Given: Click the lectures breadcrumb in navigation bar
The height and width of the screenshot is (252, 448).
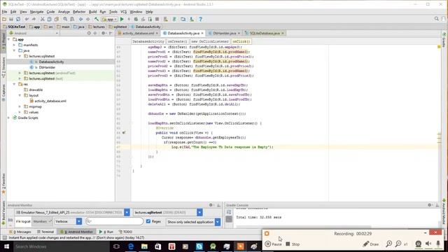Looking at the screenshot, I should [x=97, y=27].
